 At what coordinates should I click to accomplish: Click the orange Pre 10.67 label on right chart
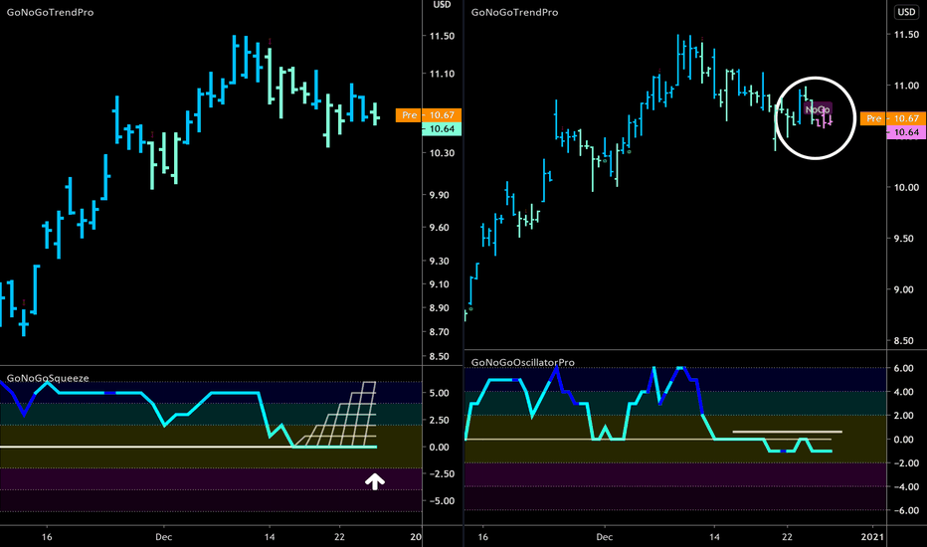(x=893, y=119)
